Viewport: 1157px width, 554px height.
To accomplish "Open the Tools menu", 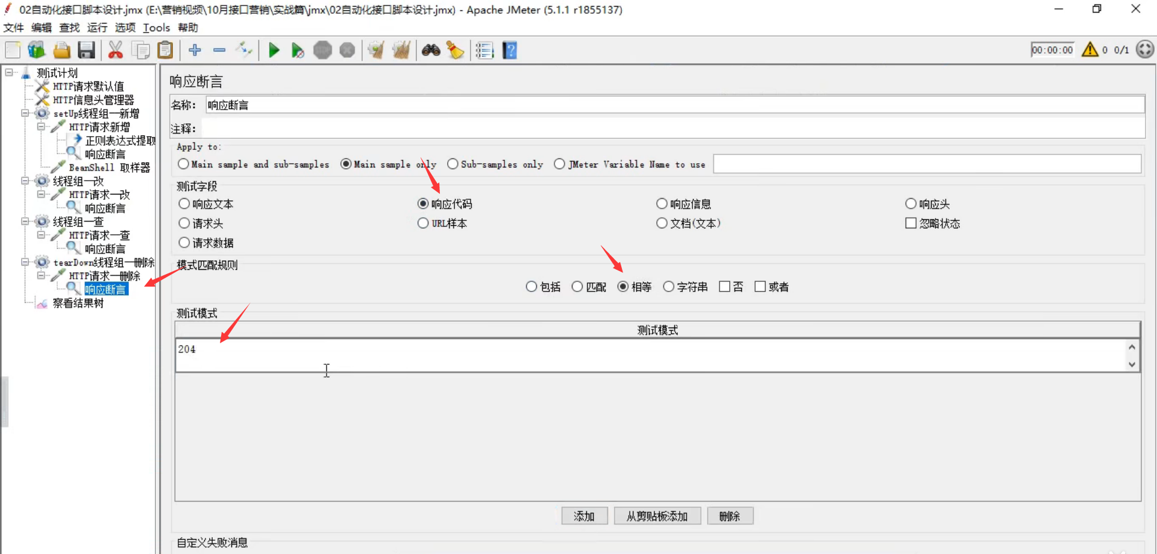I will tap(157, 28).
